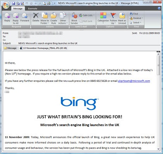Image resolution: width=163 pixels, height=154 pixels.
Task: Open the Select dropdown
Action: pos(135,22)
